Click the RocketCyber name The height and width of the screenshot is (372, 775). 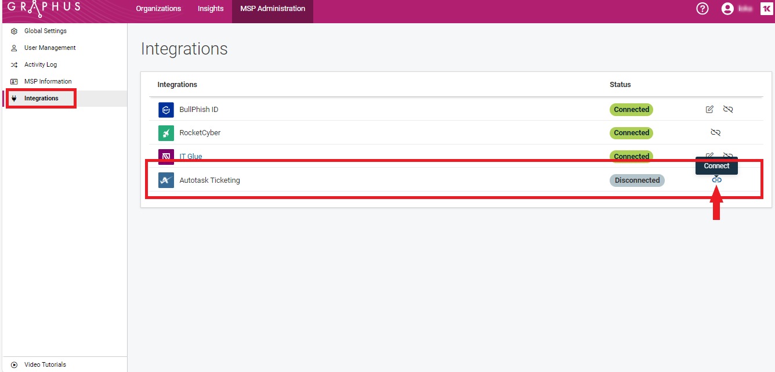[200, 133]
